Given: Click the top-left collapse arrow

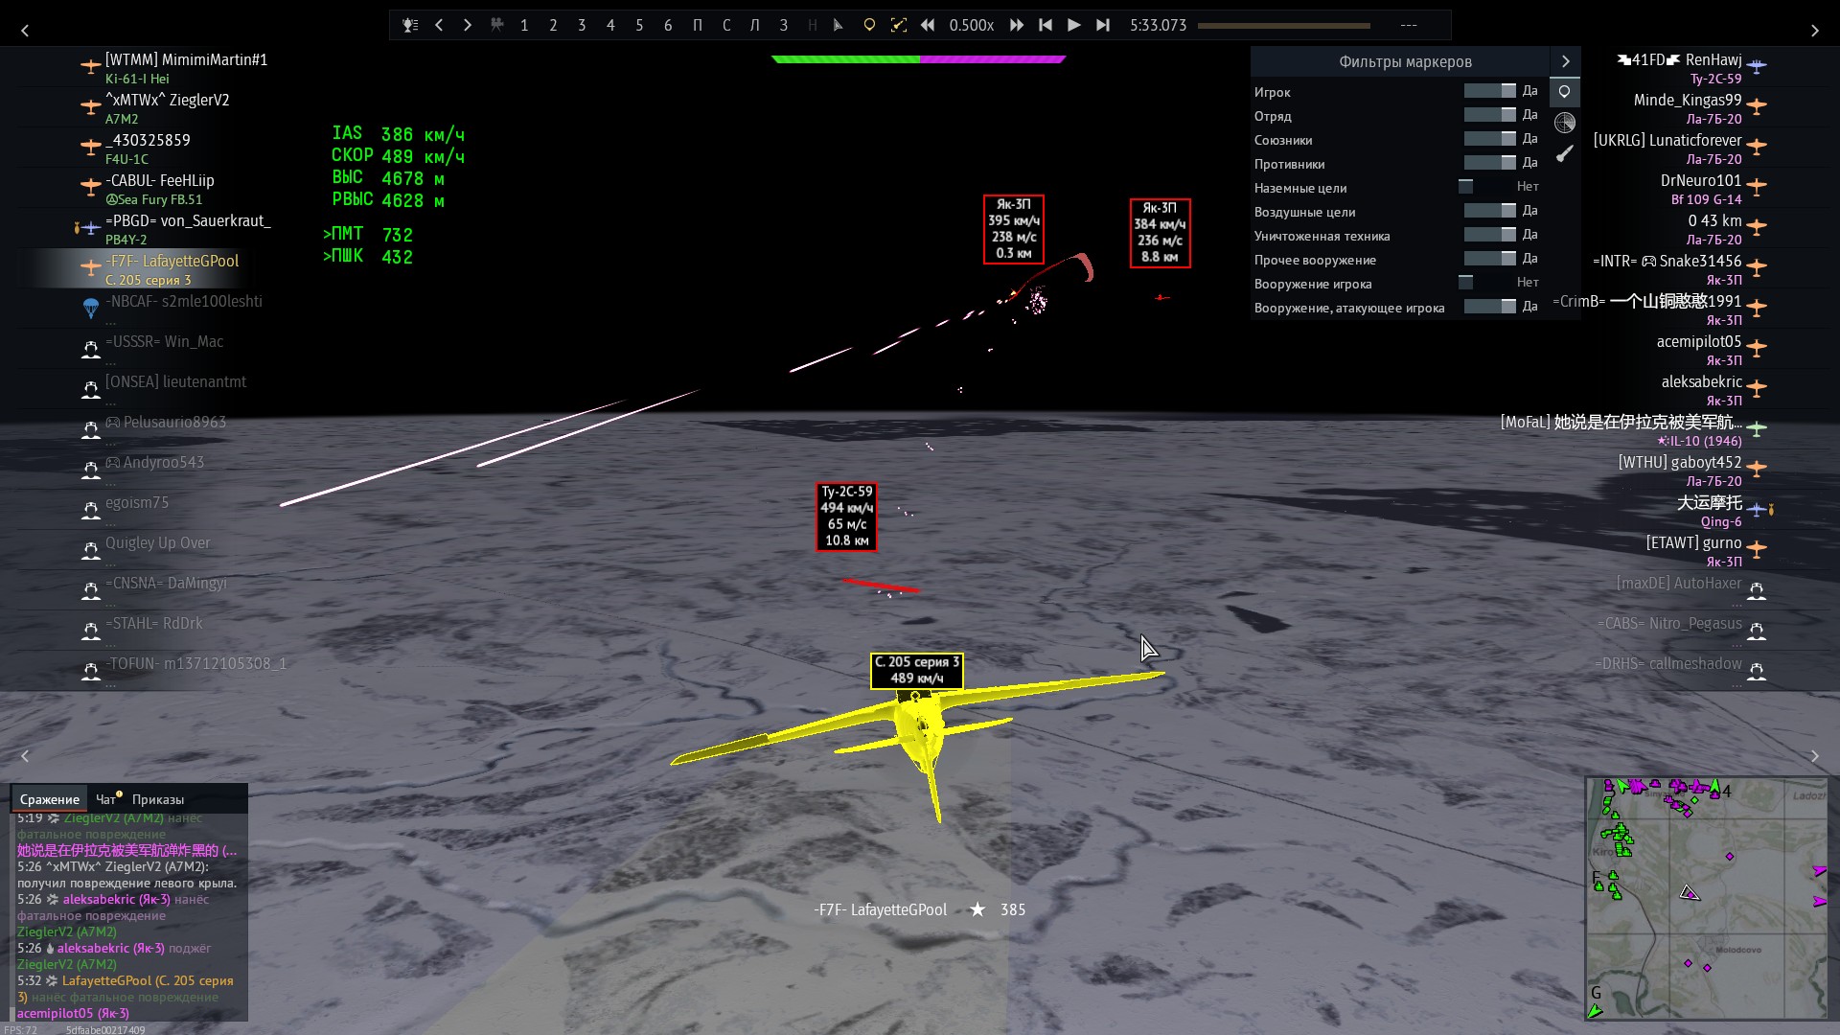Looking at the screenshot, I should coord(25,31).
